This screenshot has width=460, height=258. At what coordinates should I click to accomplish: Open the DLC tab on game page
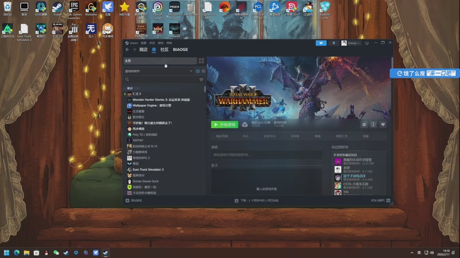(246, 136)
